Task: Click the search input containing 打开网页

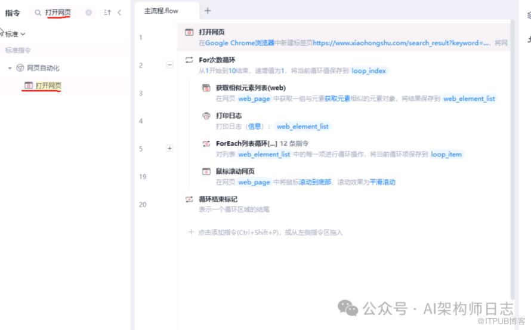Action: [60, 13]
